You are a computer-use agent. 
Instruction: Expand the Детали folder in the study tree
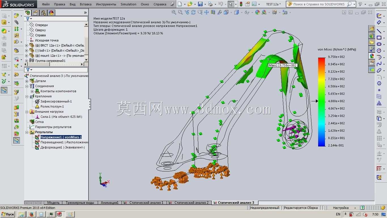coord(27,81)
